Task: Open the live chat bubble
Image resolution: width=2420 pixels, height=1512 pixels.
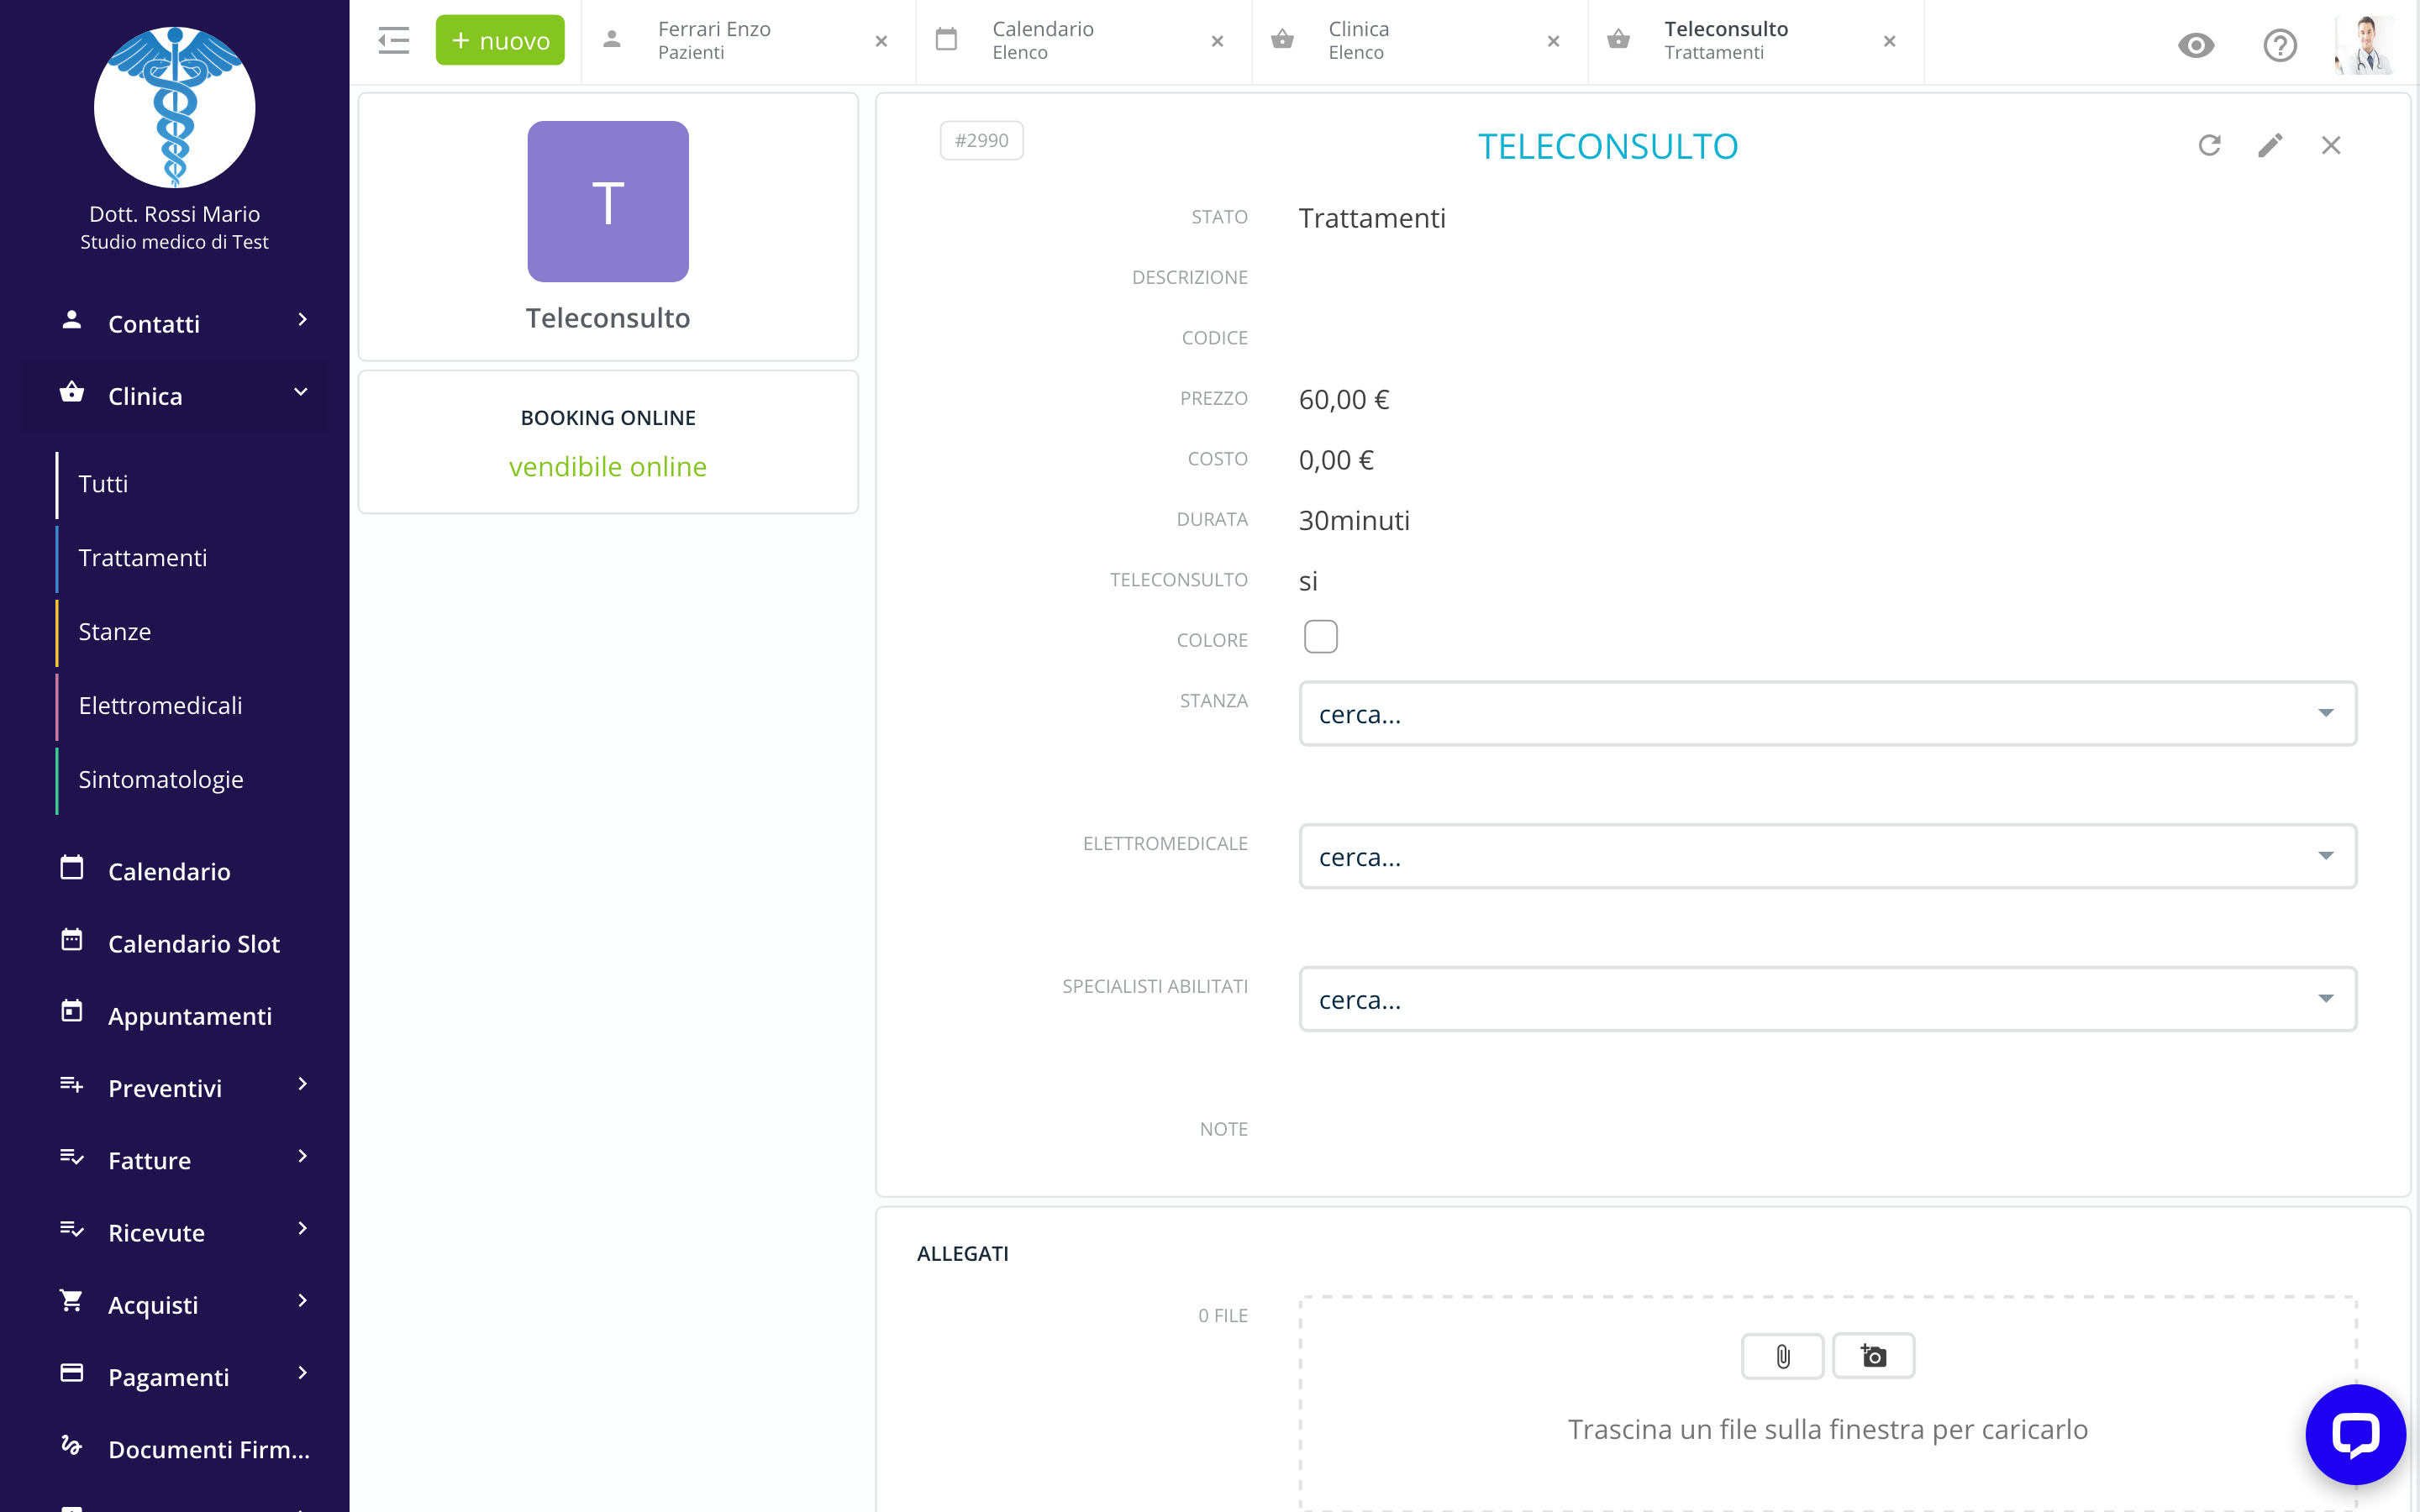Action: pyautogui.click(x=2354, y=1434)
